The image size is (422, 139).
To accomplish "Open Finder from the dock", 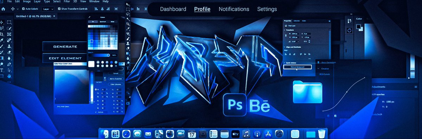I will click(104, 134).
